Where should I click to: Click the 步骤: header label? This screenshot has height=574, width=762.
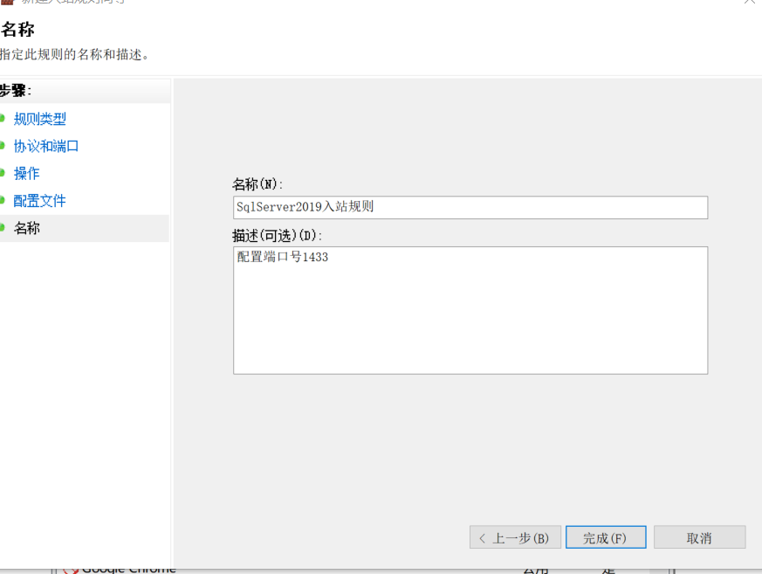point(16,91)
